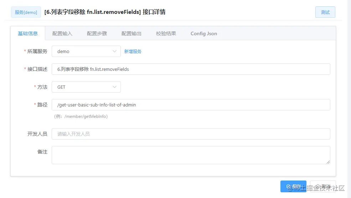Open the 服务[demo] breadcrumb button

pyautogui.click(x=26, y=12)
